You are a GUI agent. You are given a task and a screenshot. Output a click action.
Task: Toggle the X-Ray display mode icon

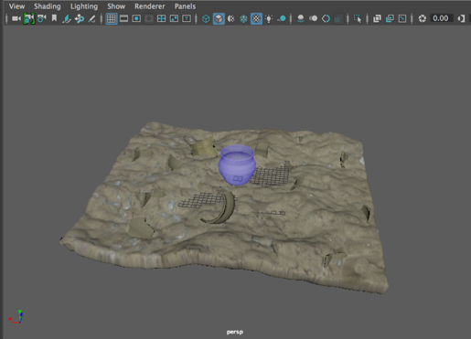(377, 18)
